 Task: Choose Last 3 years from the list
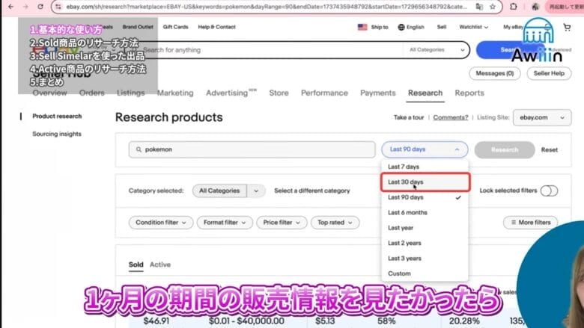tap(425, 259)
